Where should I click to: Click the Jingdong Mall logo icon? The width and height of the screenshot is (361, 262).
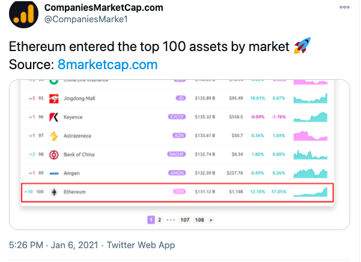[x=53, y=98]
